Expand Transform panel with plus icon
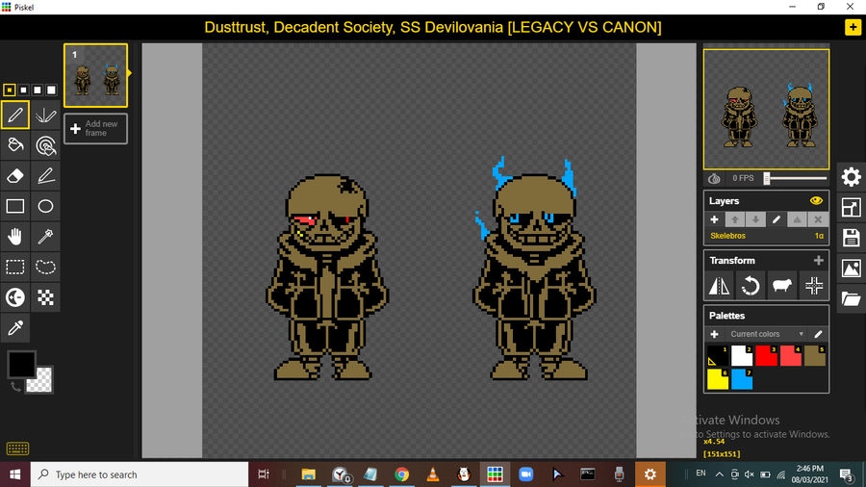This screenshot has height=487, width=866. pos(819,260)
